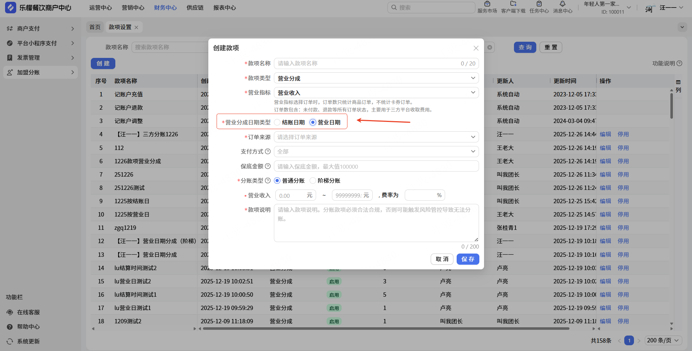Switch to the 运营中心 menu
The width and height of the screenshot is (692, 351).
click(101, 8)
